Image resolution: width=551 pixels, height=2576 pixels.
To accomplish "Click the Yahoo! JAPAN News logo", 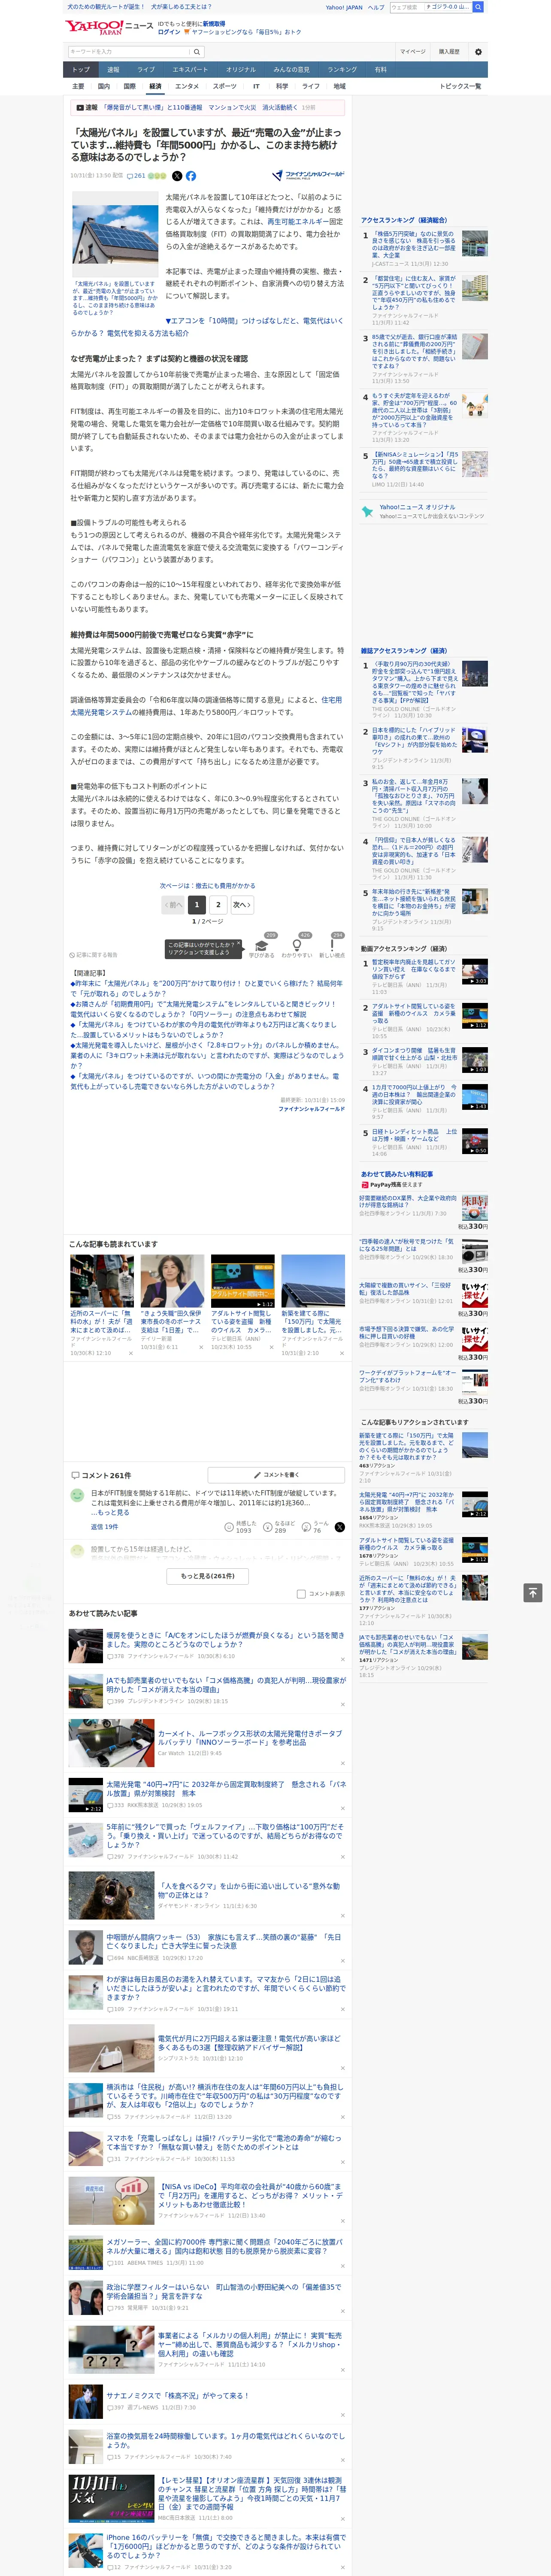I will pos(110,27).
